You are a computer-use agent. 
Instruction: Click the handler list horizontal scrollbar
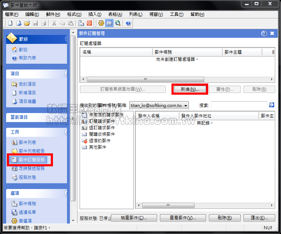(146, 79)
